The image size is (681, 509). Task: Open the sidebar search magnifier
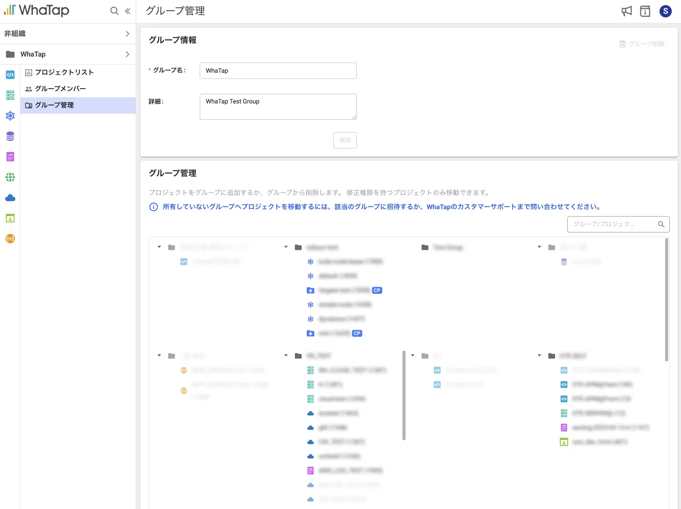[x=115, y=11]
